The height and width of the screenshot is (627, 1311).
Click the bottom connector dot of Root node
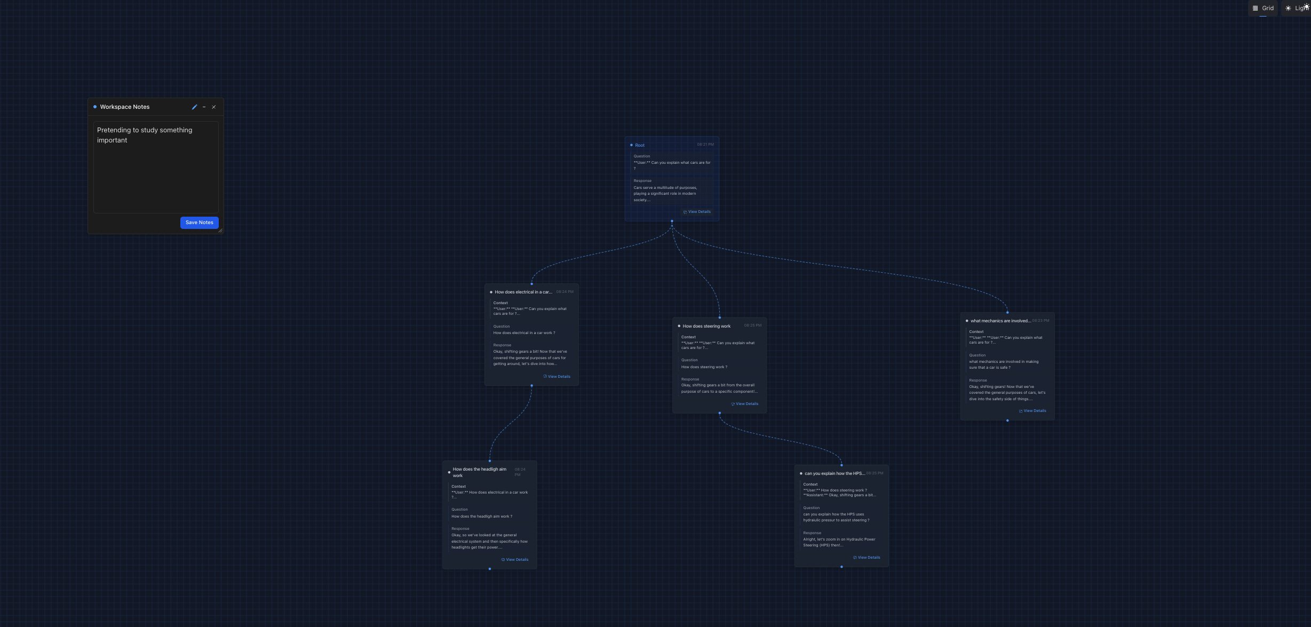coord(672,221)
